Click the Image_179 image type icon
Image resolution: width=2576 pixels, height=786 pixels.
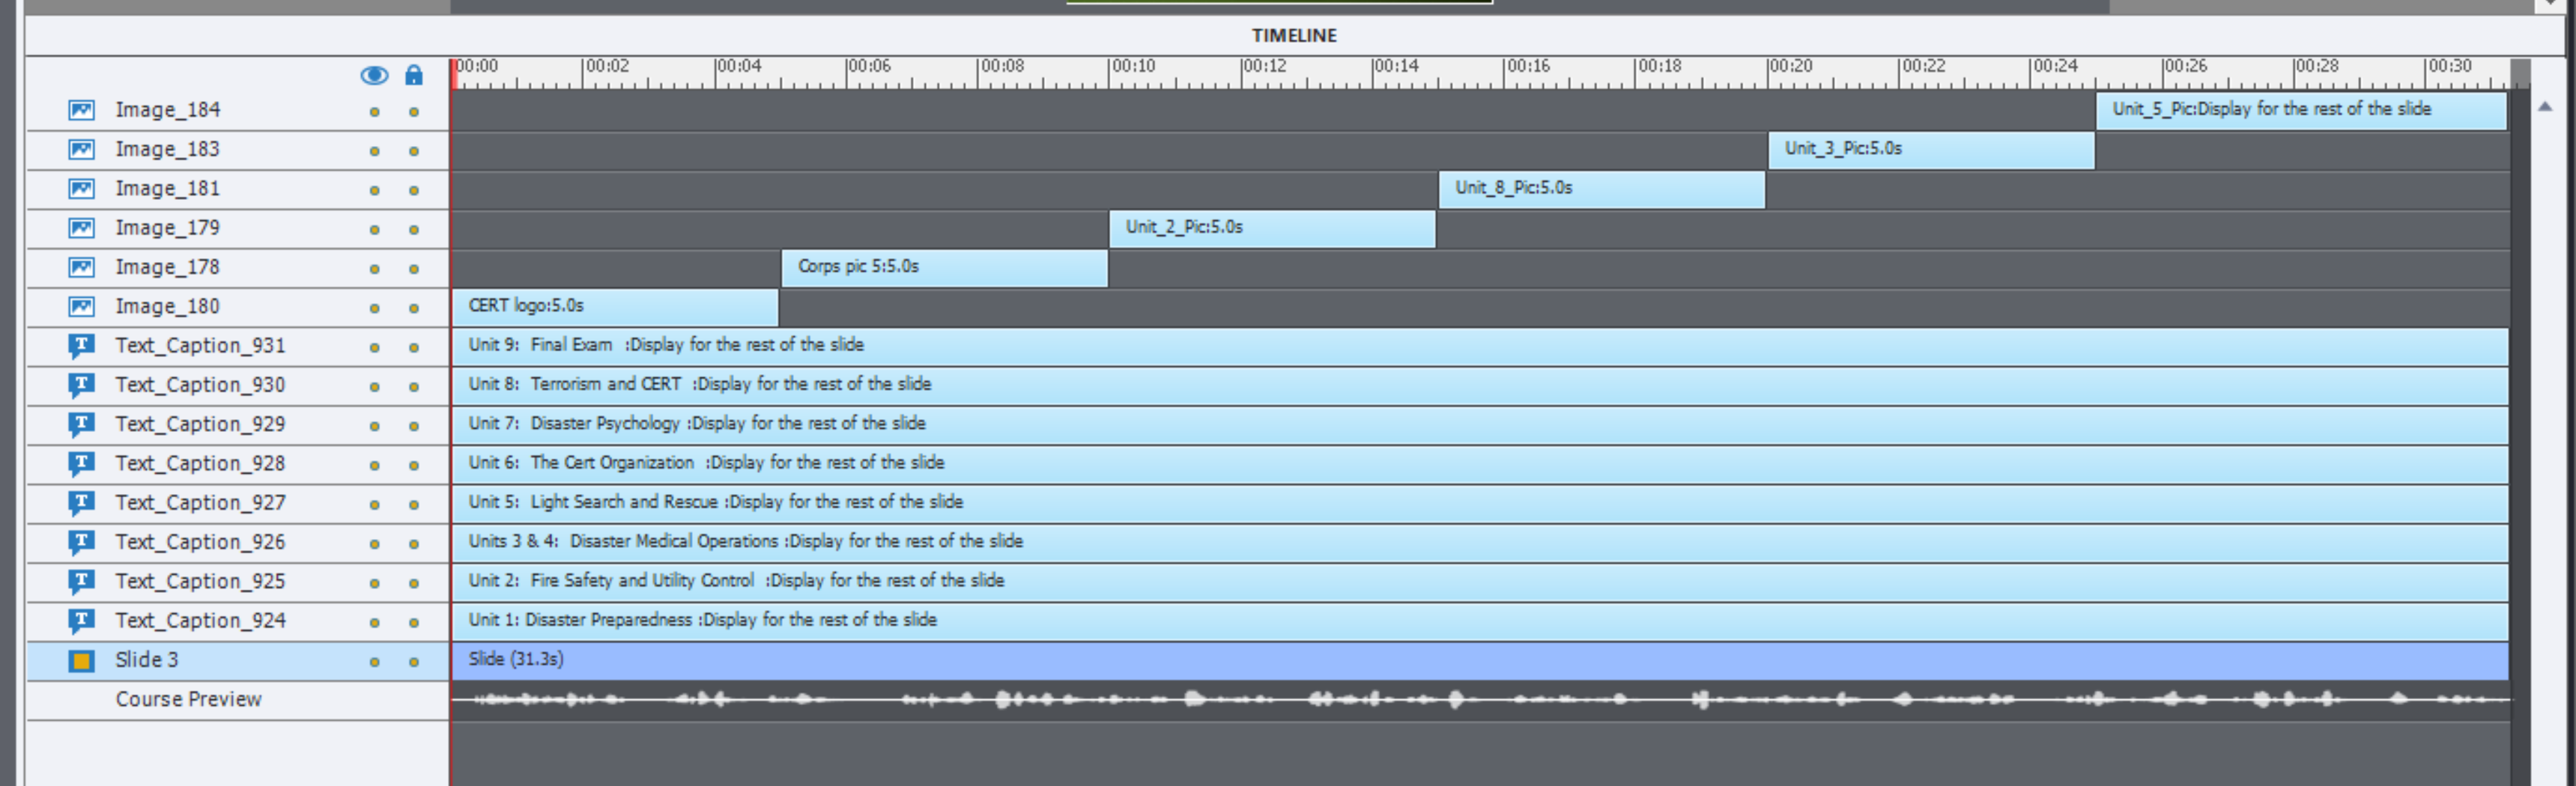coord(81,228)
